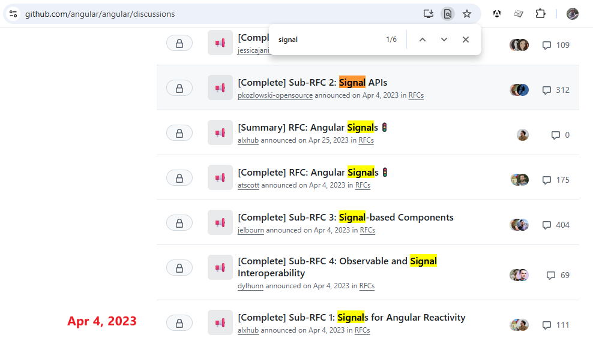Viewport: 593px width, 344px height.
Task: Click participant avatars in 109-comment row
Action: [x=519, y=45]
